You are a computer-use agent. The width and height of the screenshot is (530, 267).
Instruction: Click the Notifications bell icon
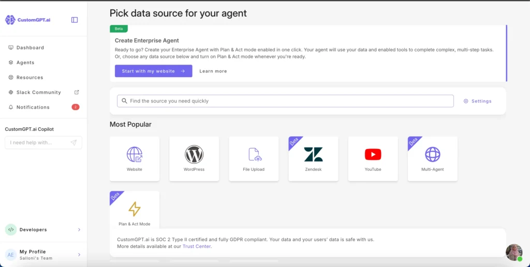coord(11,107)
